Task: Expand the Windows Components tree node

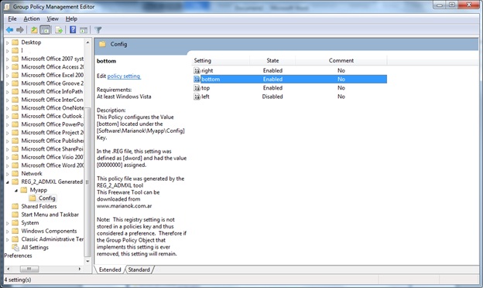Action: point(8,231)
